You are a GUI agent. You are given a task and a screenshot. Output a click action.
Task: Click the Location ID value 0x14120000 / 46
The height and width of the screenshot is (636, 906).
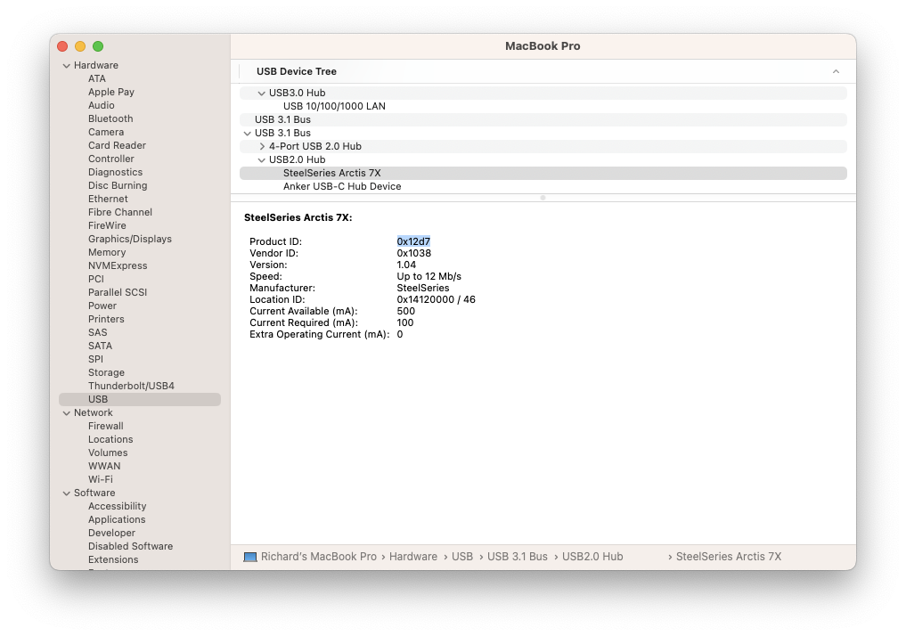[x=436, y=299]
